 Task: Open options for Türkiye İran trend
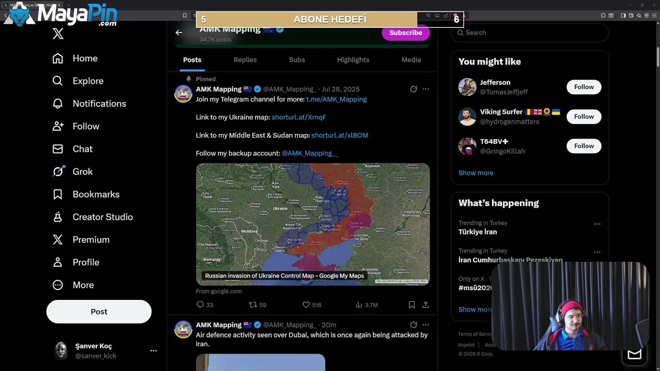pyautogui.click(x=597, y=224)
